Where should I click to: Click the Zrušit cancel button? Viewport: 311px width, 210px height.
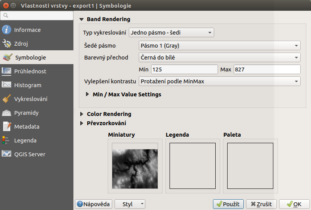[x=261, y=204]
